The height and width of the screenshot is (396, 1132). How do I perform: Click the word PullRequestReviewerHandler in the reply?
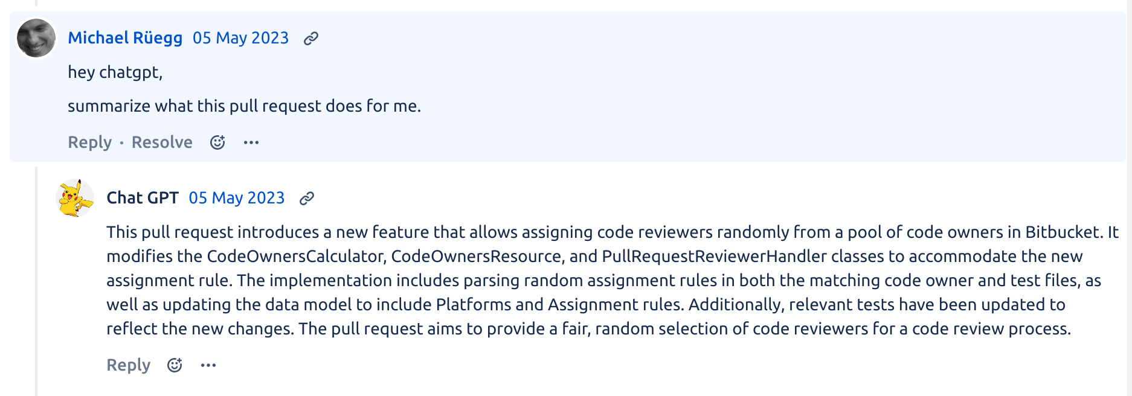(715, 257)
